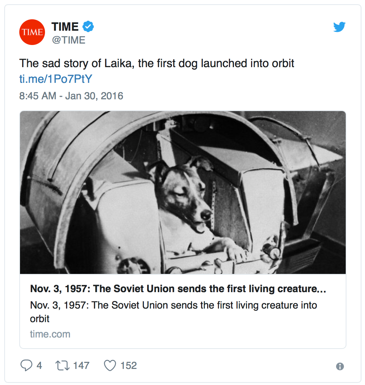365x385 pixels.
Task: Click the like count 152
Action: point(128,365)
